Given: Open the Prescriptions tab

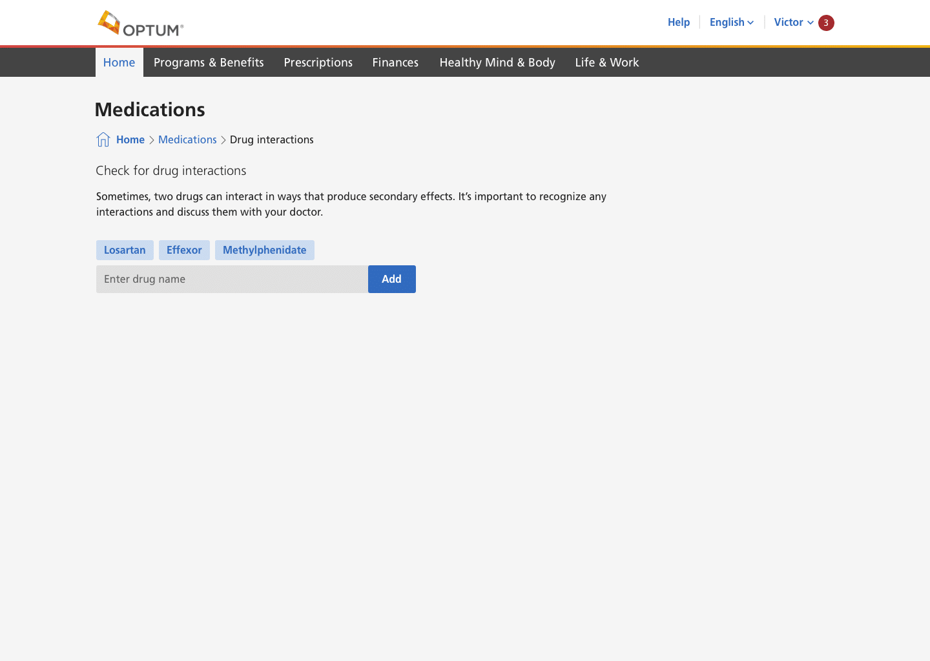Looking at the screenshot, I should click(x=318, y=63).
